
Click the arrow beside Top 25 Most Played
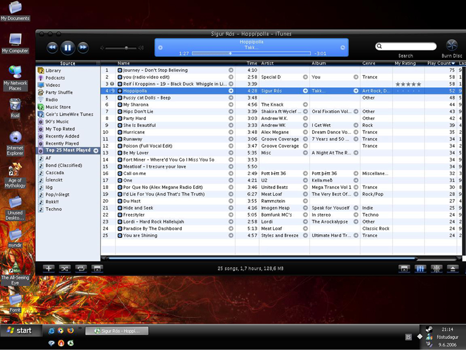pos(96,150)
